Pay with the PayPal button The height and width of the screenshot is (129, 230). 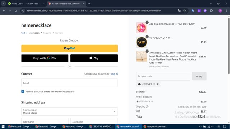tap(69, 48)
